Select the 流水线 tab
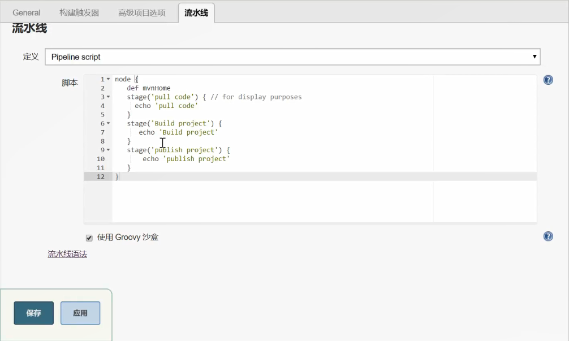This screenshot has height=341, width=569. click(196, 12)
